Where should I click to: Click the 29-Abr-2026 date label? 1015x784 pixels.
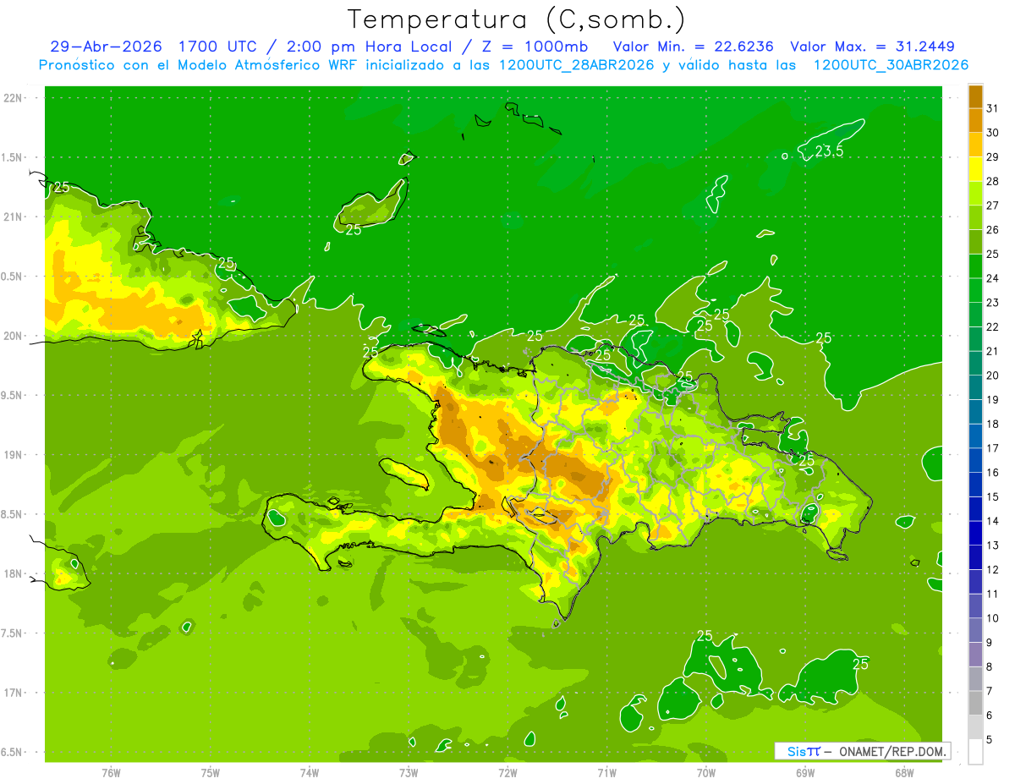106,47
